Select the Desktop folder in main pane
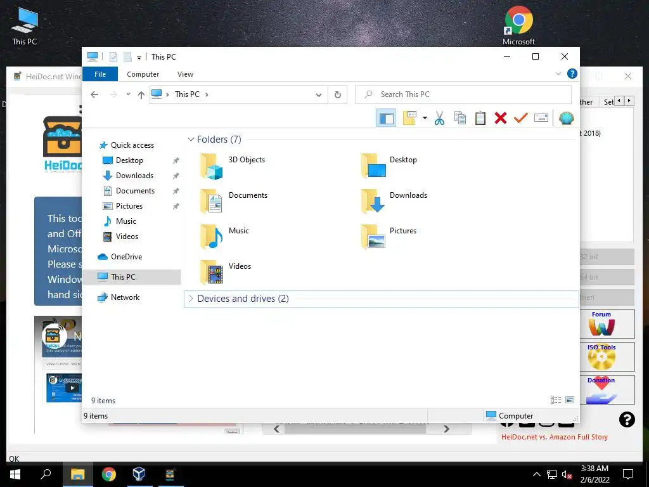649x487 pixels. pos(389,166)
